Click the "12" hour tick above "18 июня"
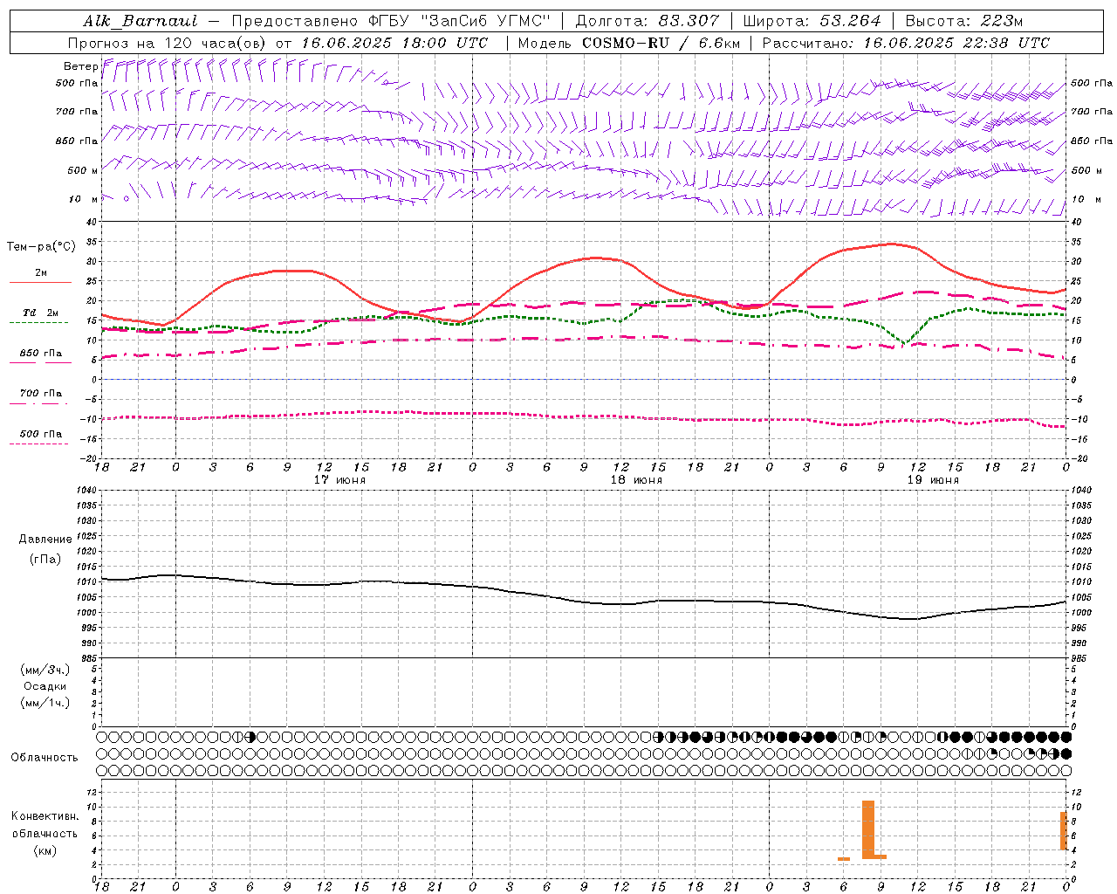 [x=620, y=467]
